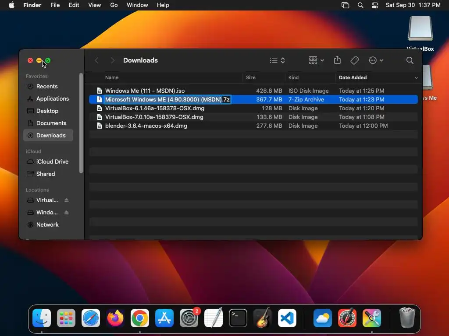This screenshot has height=336, width=449.
Task: Open the Trash from the Dock
Action: point(407,318)
